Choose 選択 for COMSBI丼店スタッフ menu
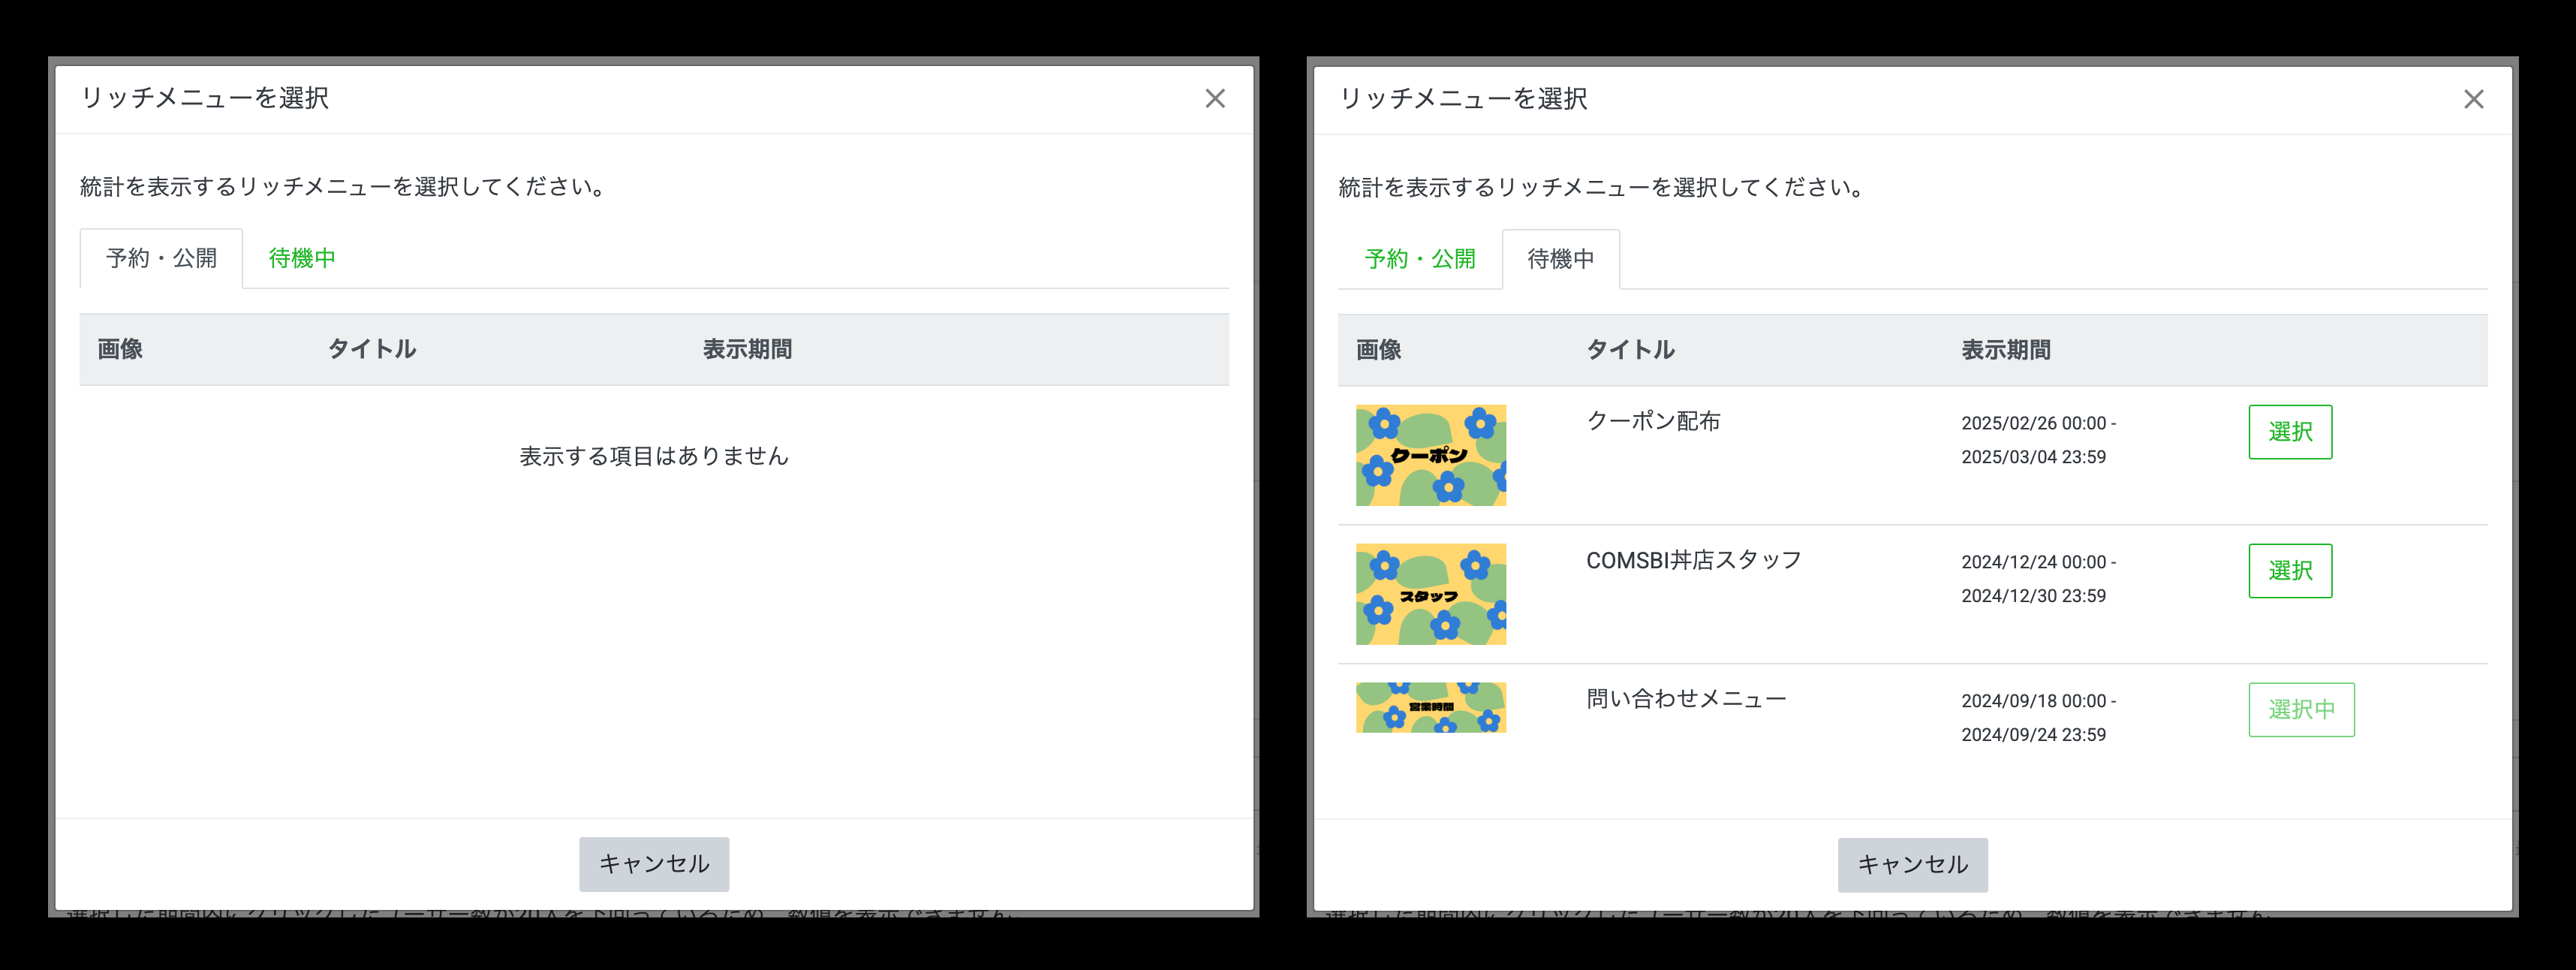This screenshot has height=970, width=2576. tap(2289, 571)
